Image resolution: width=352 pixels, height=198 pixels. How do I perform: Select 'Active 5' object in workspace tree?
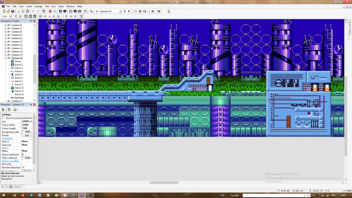[x=18, y=74]
